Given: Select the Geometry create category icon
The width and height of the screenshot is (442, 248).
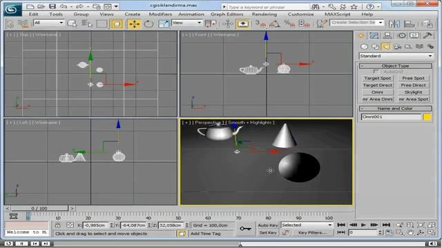Looking at the screenshot, I should 364,46.
